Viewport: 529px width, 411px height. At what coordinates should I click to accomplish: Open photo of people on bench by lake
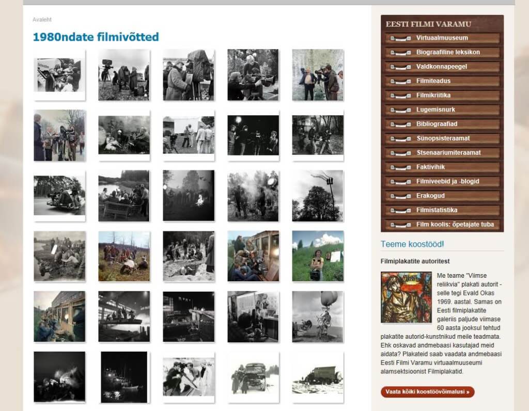click(124, 196)
